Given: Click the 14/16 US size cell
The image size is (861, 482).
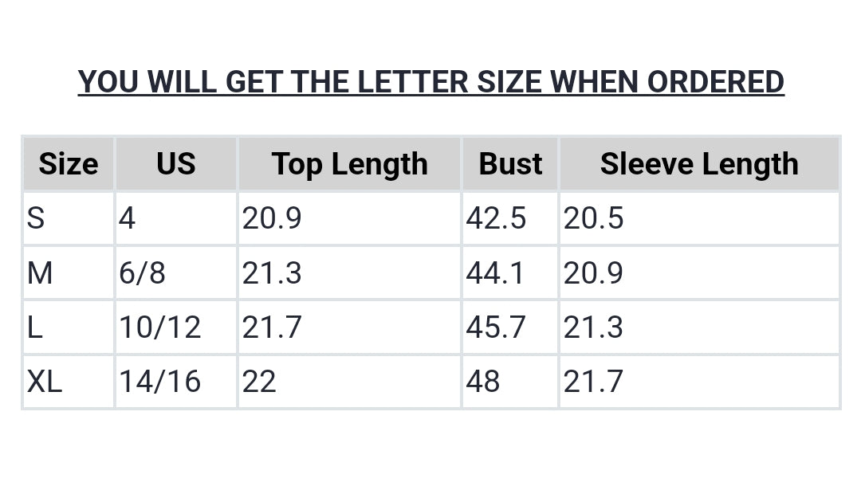Looking at the screenshot, I should click(x=160, y=382).
